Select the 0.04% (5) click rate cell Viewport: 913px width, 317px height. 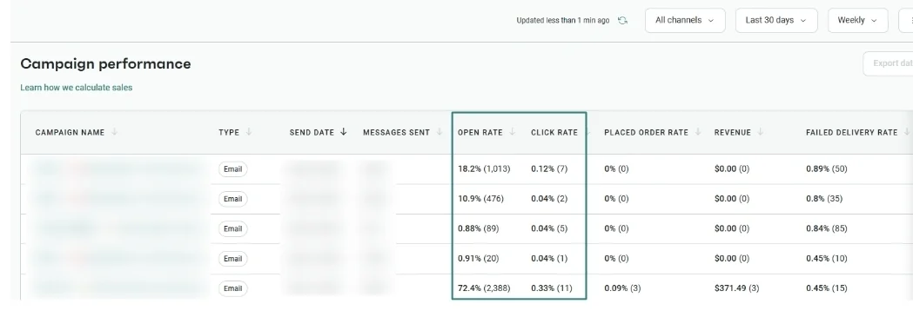tap(549, 228)
